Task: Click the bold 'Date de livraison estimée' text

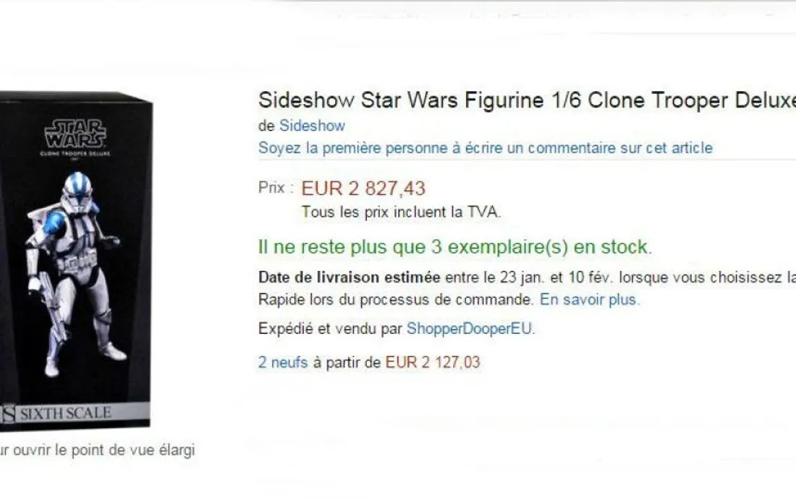Action: click(350, 277)
